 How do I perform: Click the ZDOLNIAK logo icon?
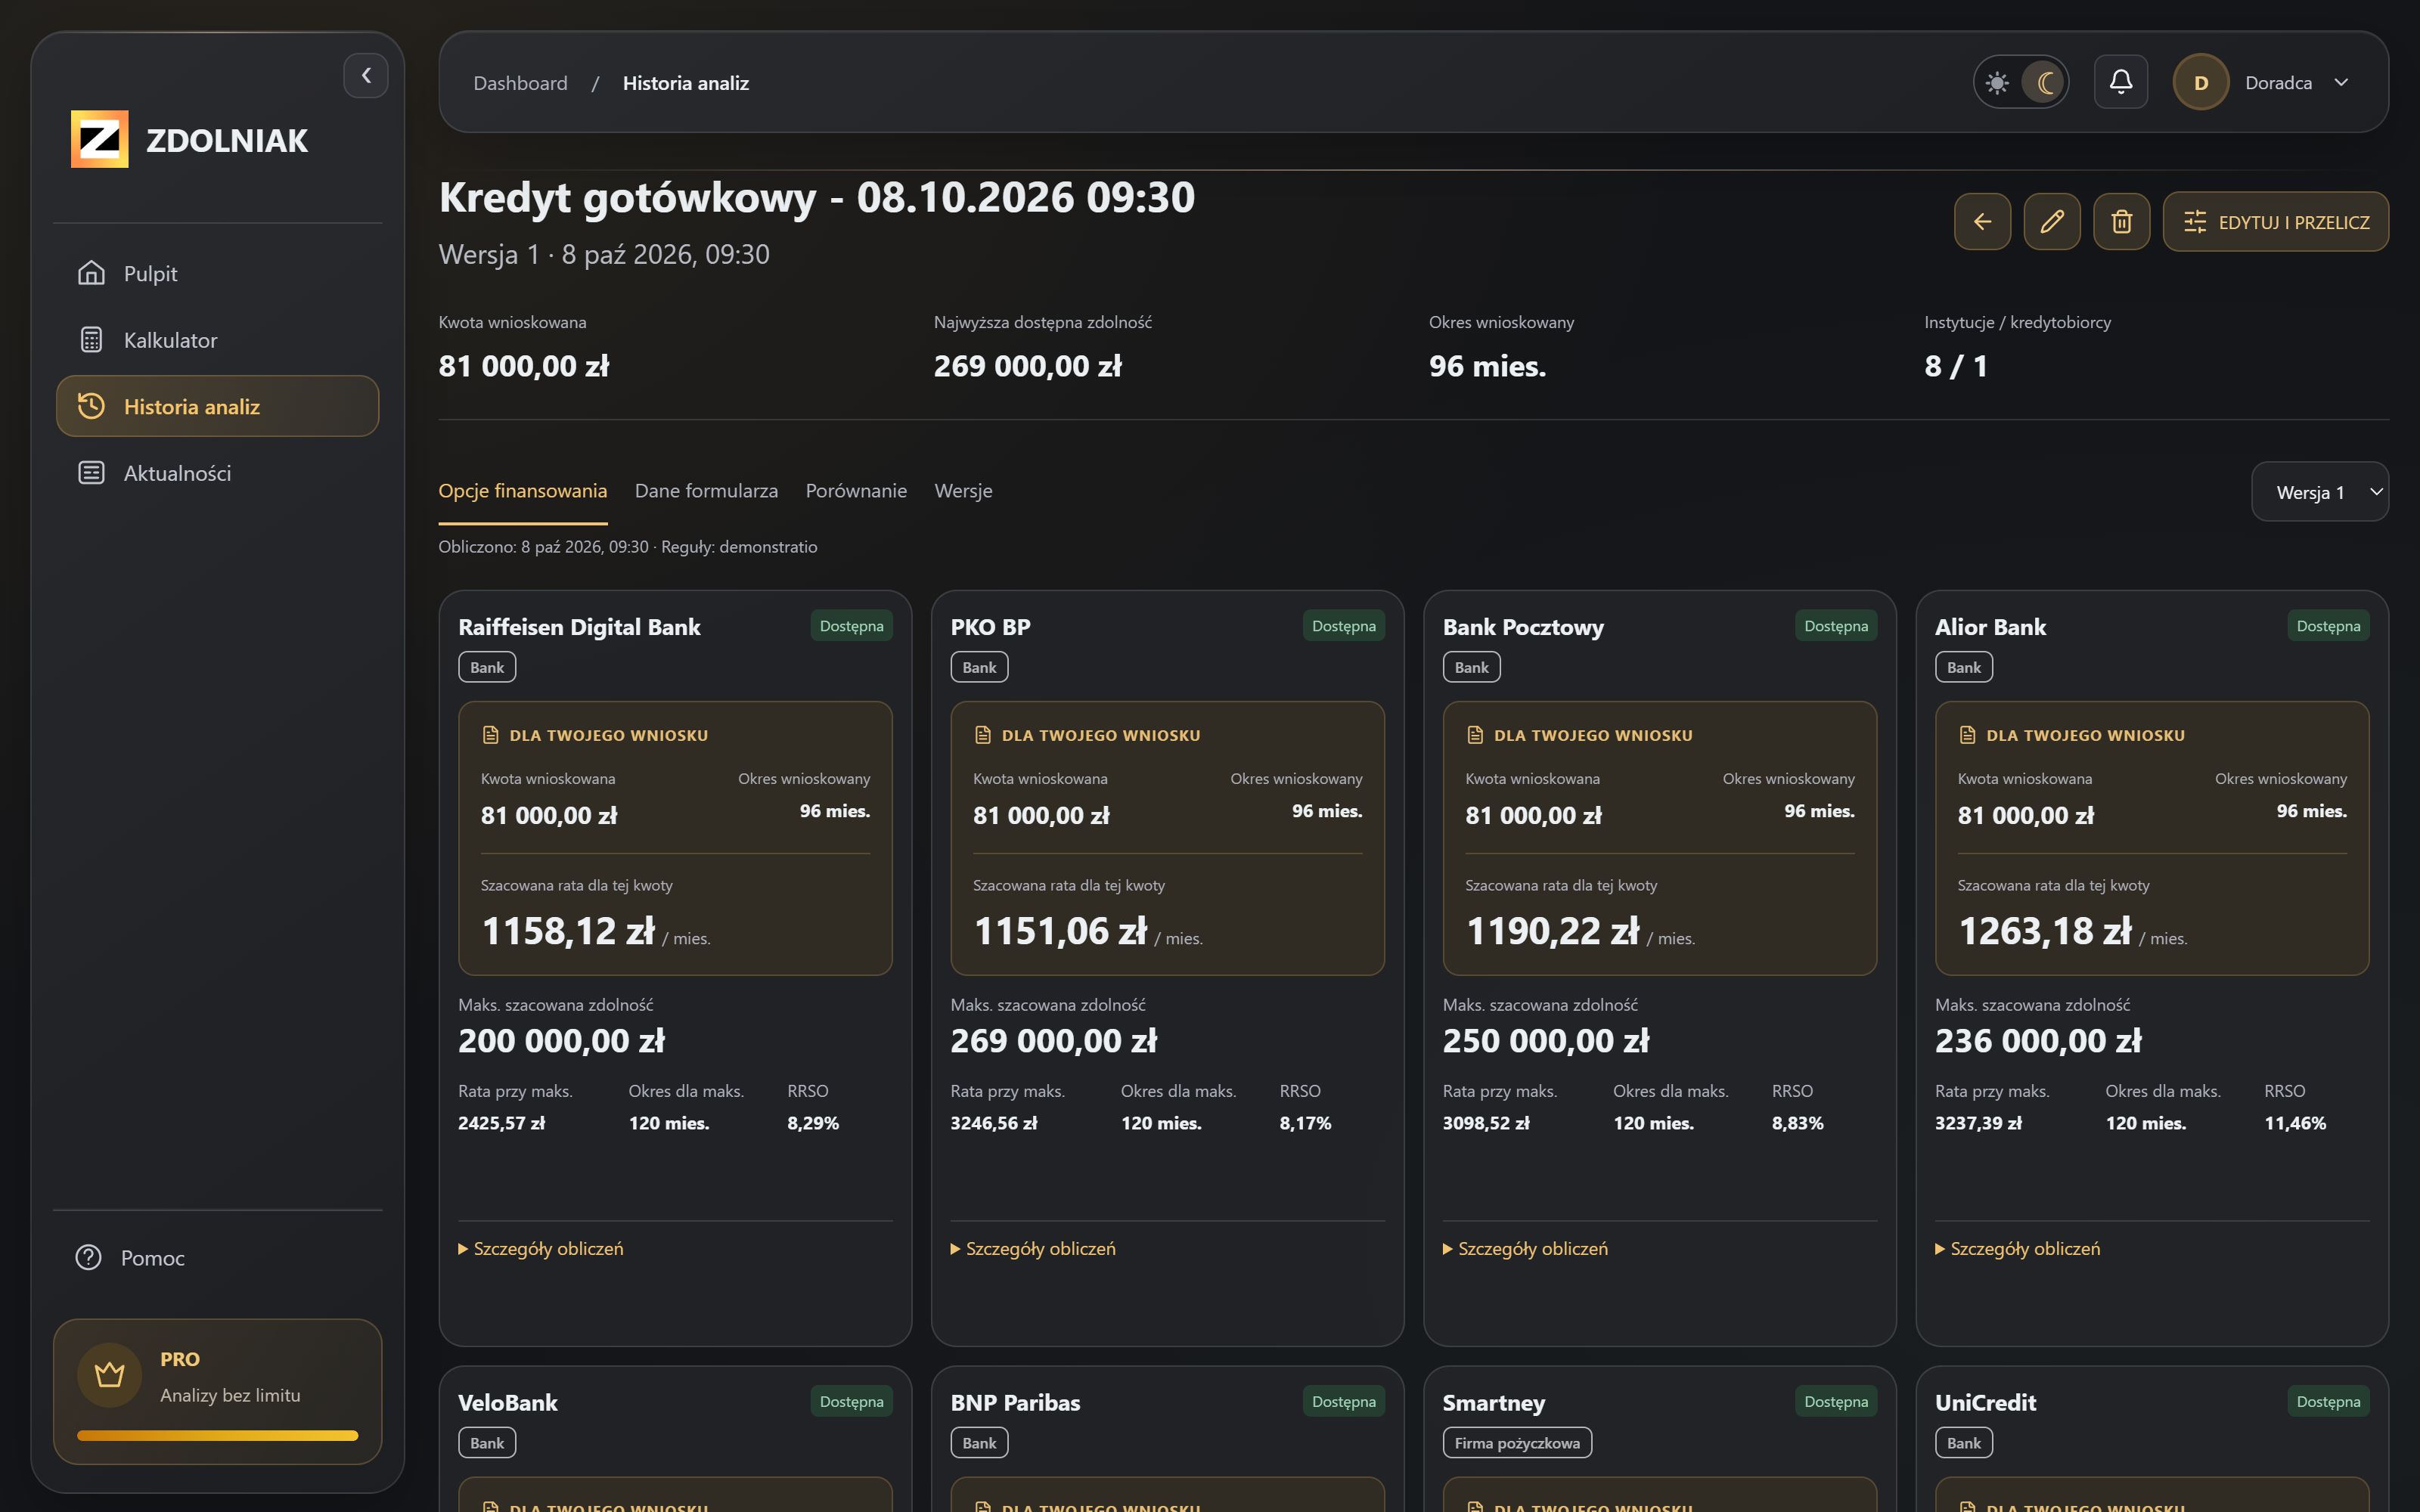click(99, 139)
